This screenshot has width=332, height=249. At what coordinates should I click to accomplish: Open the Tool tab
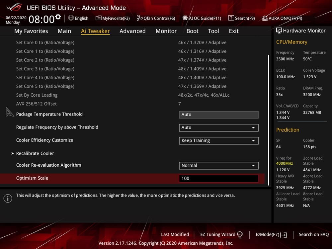pyautogui.click(x=213, y=31)
